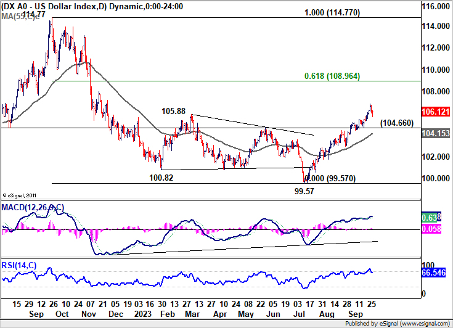Open the 'Published by eSignal (www.esignal.com)' link
Viewport: 453px width, 328px height.
pyautogui.click(x=398, y=324)
